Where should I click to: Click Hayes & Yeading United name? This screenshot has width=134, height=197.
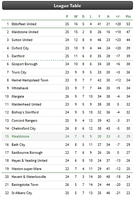pyautogui.click(x=29, y=161)
